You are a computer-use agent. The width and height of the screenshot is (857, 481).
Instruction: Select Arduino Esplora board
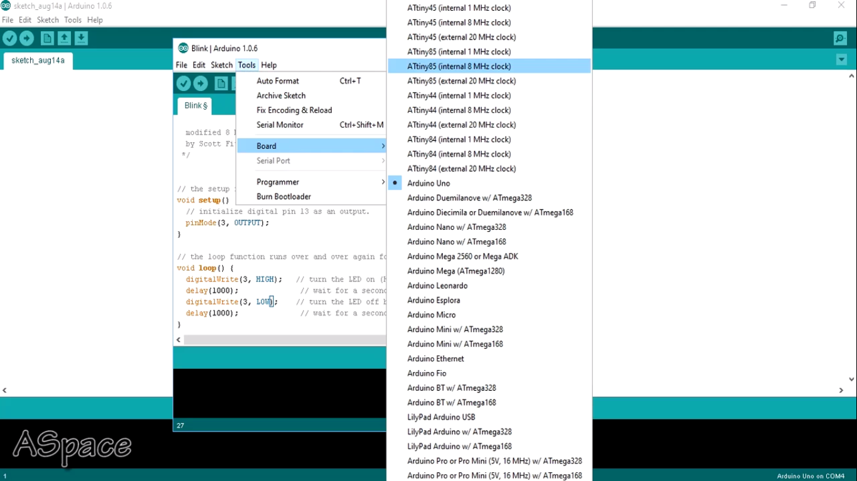click(x=489, y=300)
